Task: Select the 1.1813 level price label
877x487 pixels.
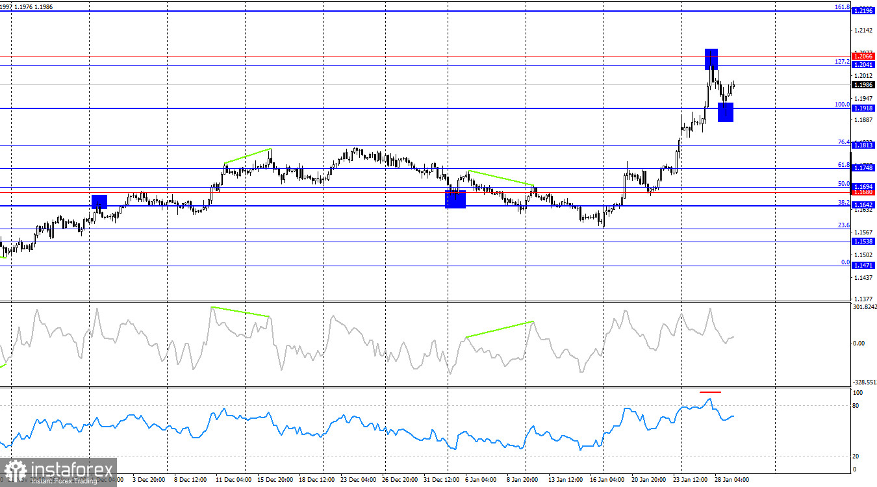Action: (864, 145)
